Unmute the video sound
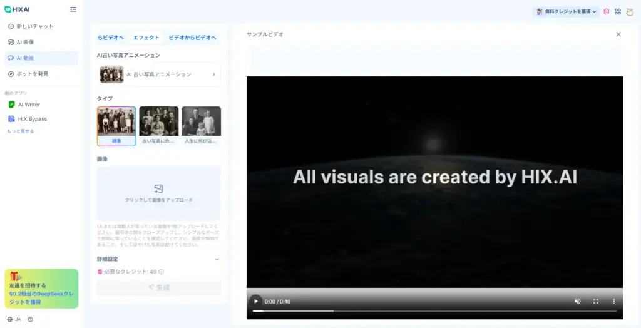The height and width of the screenshot is (328, 641). click(578, 302)
